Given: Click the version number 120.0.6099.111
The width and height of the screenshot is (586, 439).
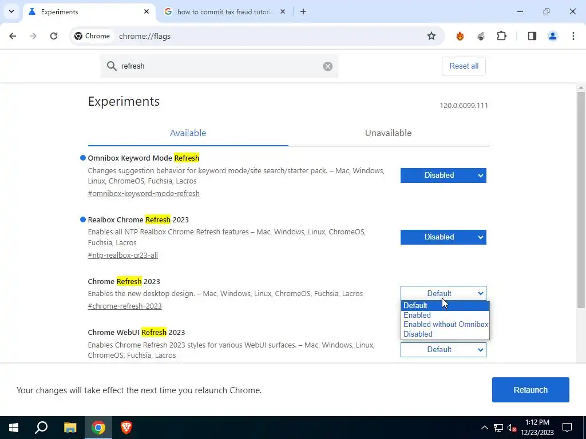Looking at the screenshot, I should click(x=464, y=106).
